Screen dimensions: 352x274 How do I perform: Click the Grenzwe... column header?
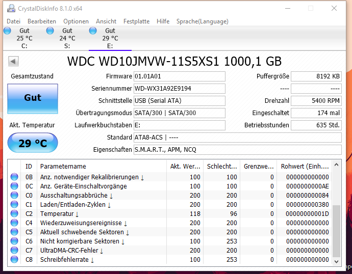coord(259,166)
